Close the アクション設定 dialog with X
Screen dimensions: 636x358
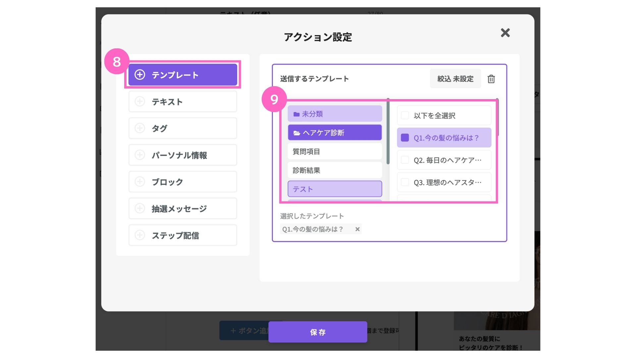(x=505, y=33)
